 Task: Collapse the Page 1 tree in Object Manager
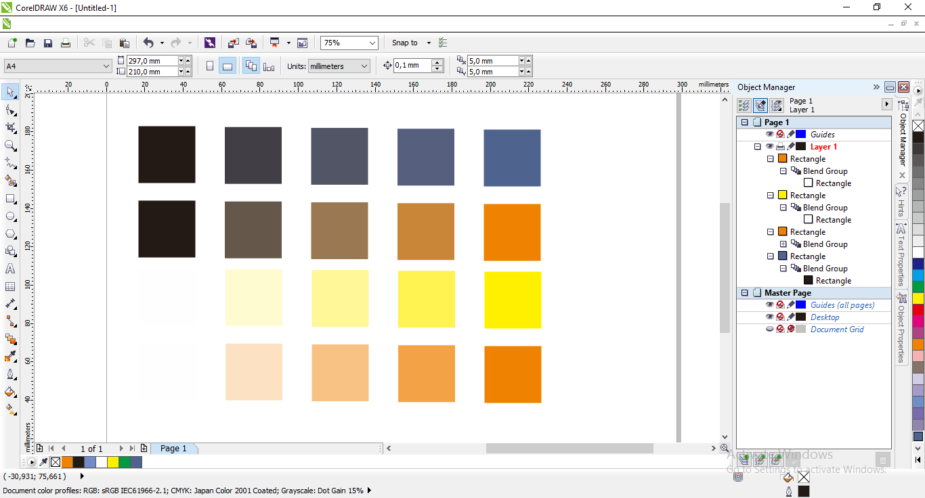click(746, 122)
